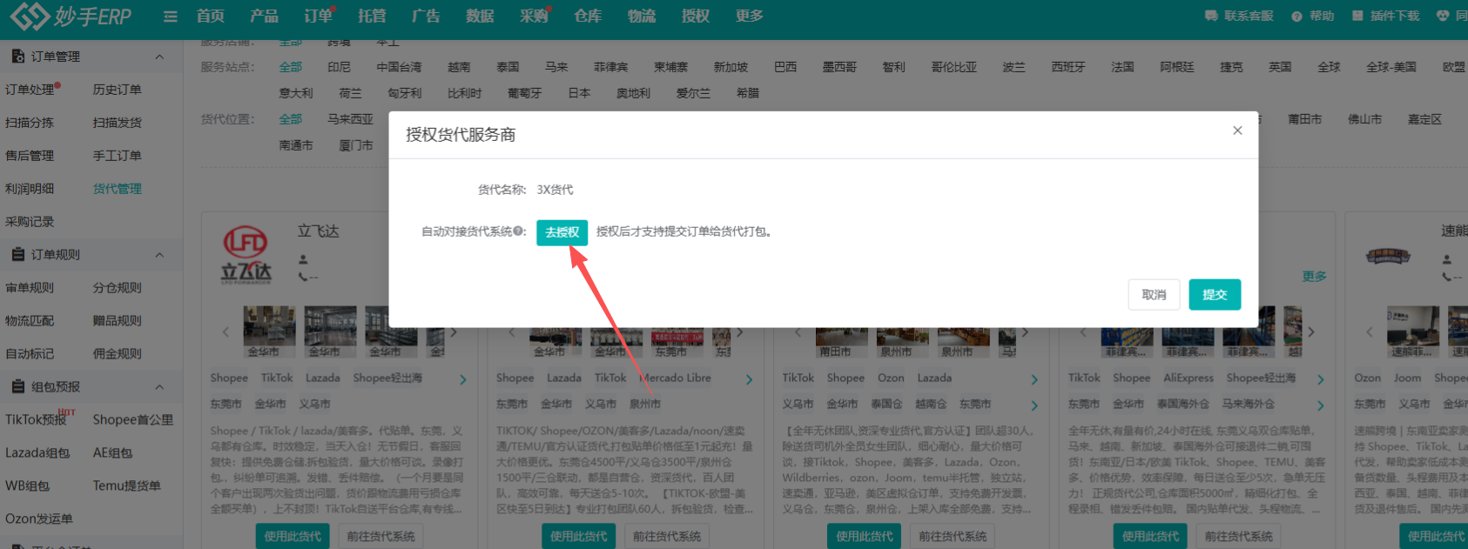Open 手工订单 in the sidebar
The width and height of the screenshot is (1468, 549).
tap(117, 156)
